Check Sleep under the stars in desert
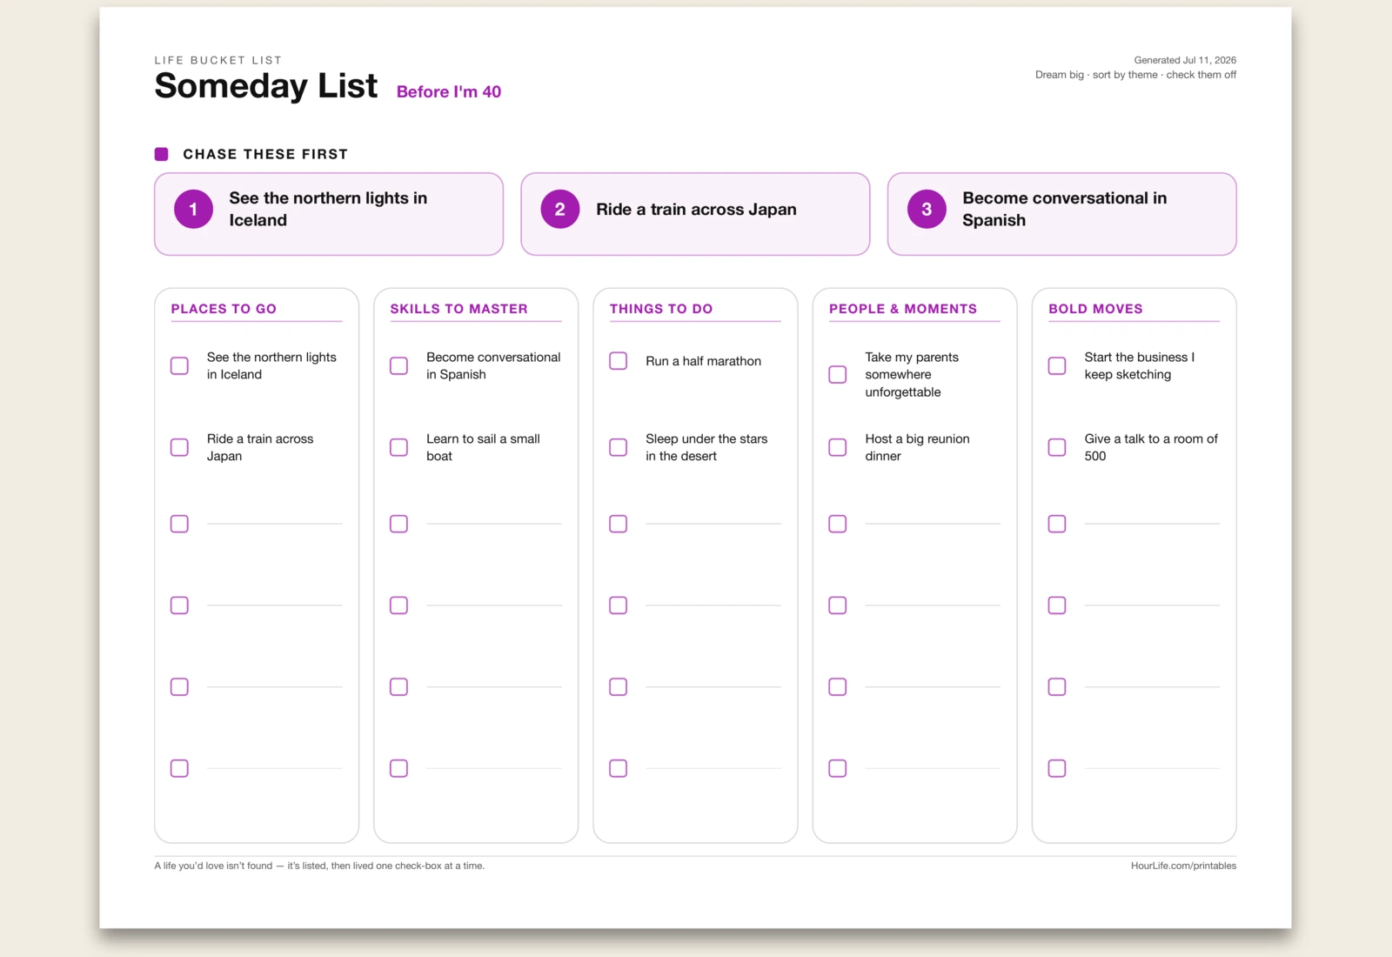Image resolution: width=1392 pixels, height=957 pixels. click(x=618, y=447)
